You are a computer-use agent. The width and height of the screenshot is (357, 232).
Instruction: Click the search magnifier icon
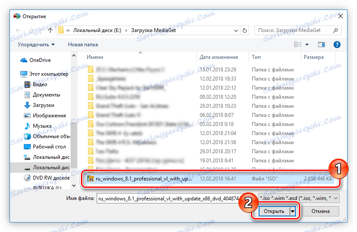(335, 30)
